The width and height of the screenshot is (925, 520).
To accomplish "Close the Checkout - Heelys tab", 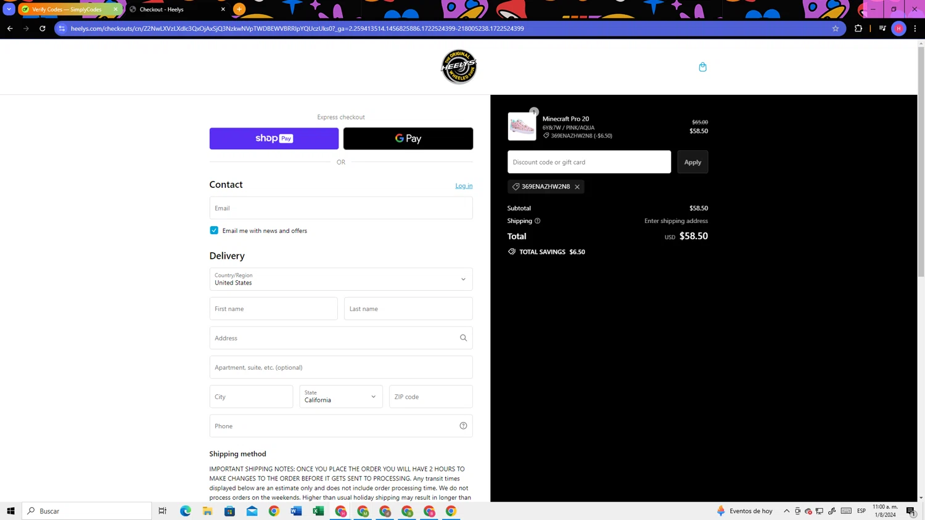I will 223,9.
